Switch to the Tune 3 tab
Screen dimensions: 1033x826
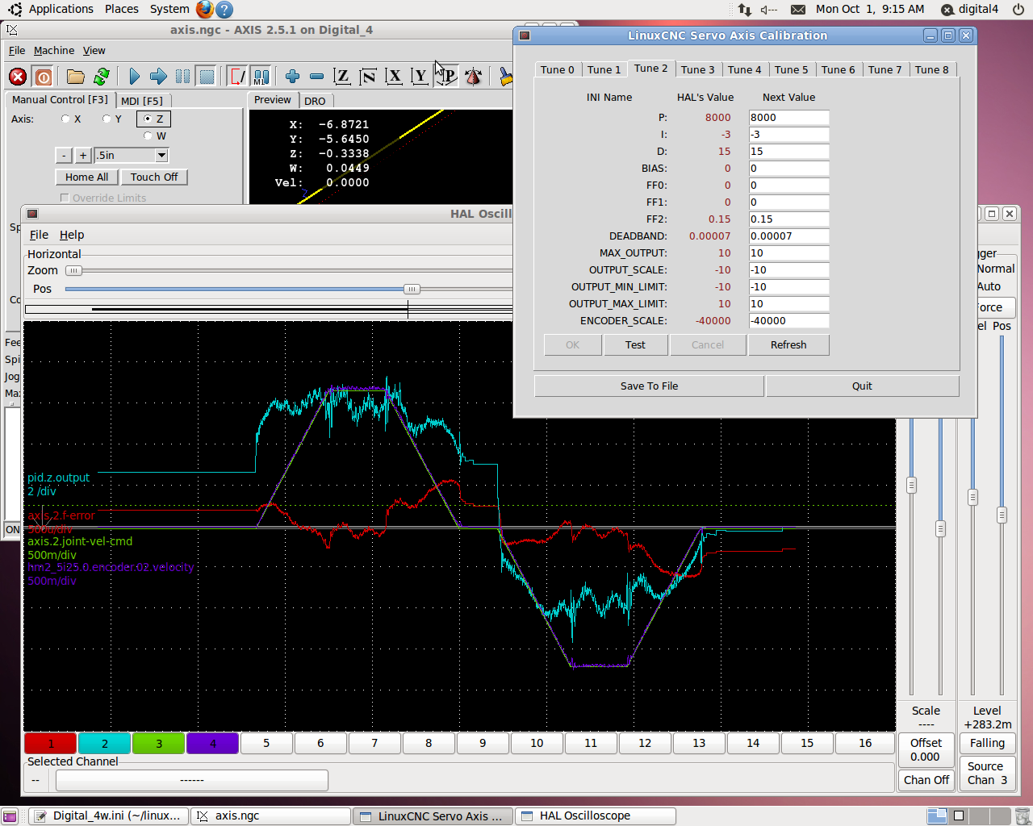pyautogui.click(x=698, y=69)
